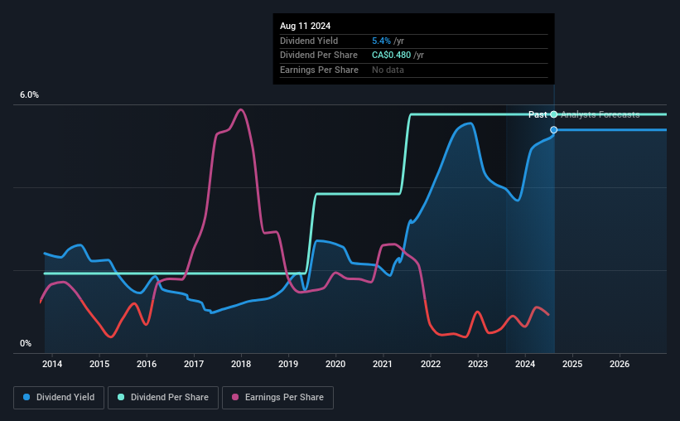This screenshot has width=680, height=421.
Task: Click the No data earnings value
Action: click(x=388, y=70)
